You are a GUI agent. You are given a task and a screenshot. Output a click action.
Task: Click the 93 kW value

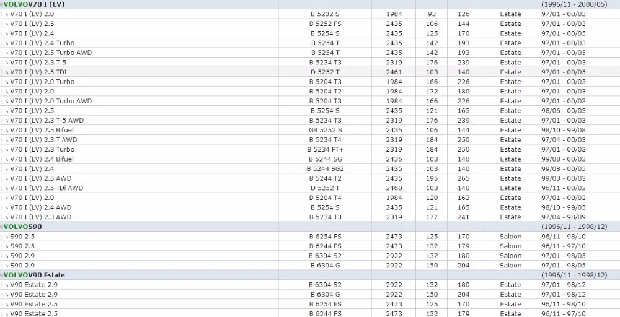(x=432, y=14)
